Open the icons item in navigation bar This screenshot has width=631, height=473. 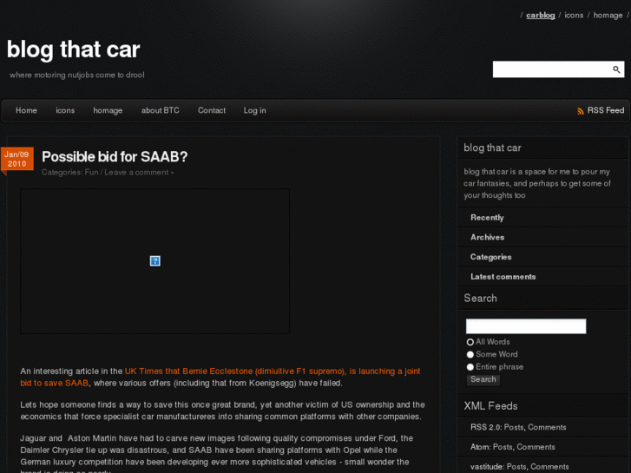(65, 110)
